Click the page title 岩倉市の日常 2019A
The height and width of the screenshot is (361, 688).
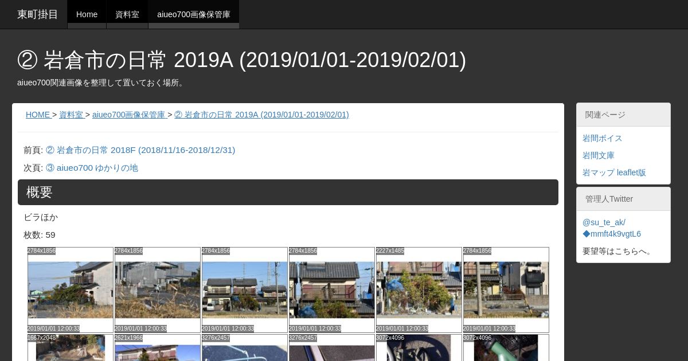coord(241,60)
